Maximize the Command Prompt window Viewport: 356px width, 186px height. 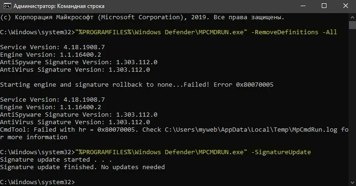point(324,6)
